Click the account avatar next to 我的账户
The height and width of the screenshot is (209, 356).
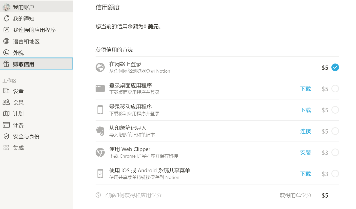tap(6, 7)
